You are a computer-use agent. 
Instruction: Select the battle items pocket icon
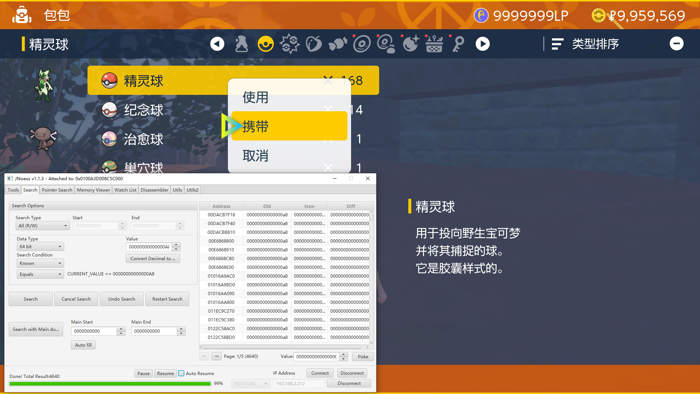pyautogui.click(x=290, y=44)
